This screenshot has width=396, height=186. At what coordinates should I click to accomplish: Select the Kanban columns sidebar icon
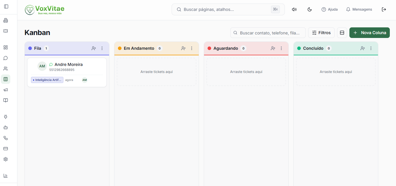pos(6,79)
